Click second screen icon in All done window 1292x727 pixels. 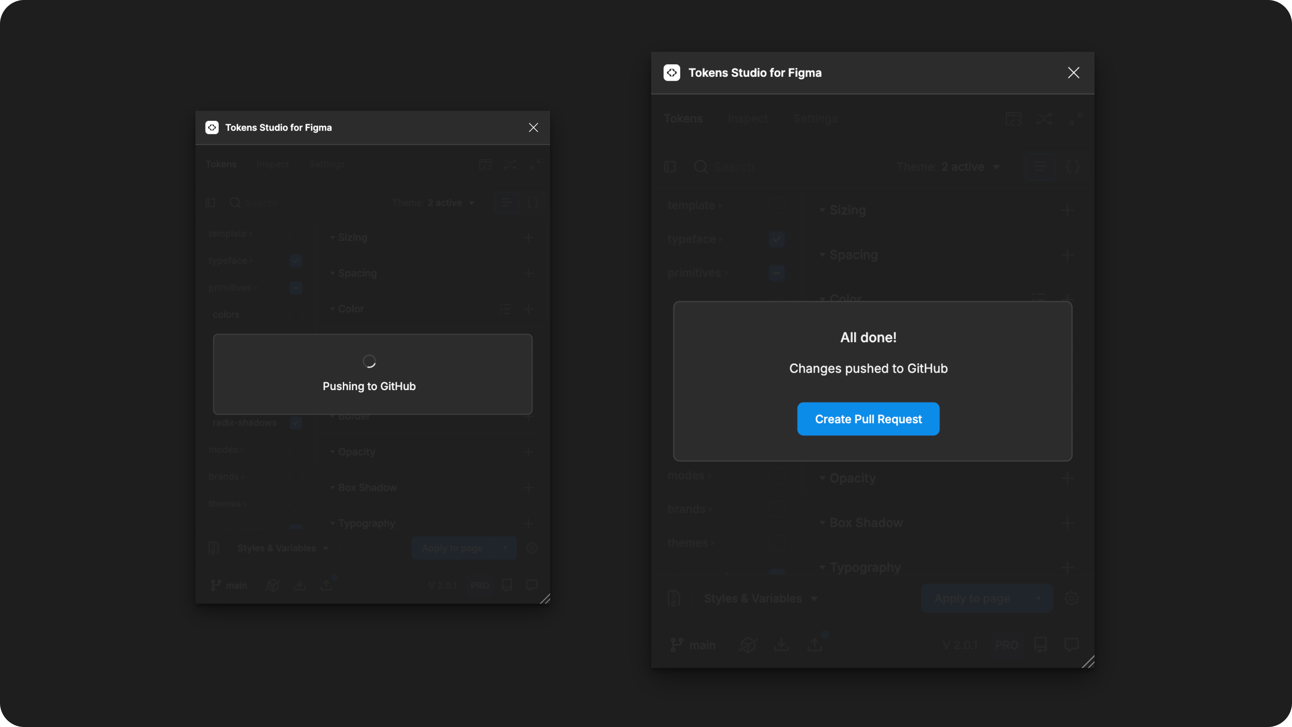(1013, 119)
